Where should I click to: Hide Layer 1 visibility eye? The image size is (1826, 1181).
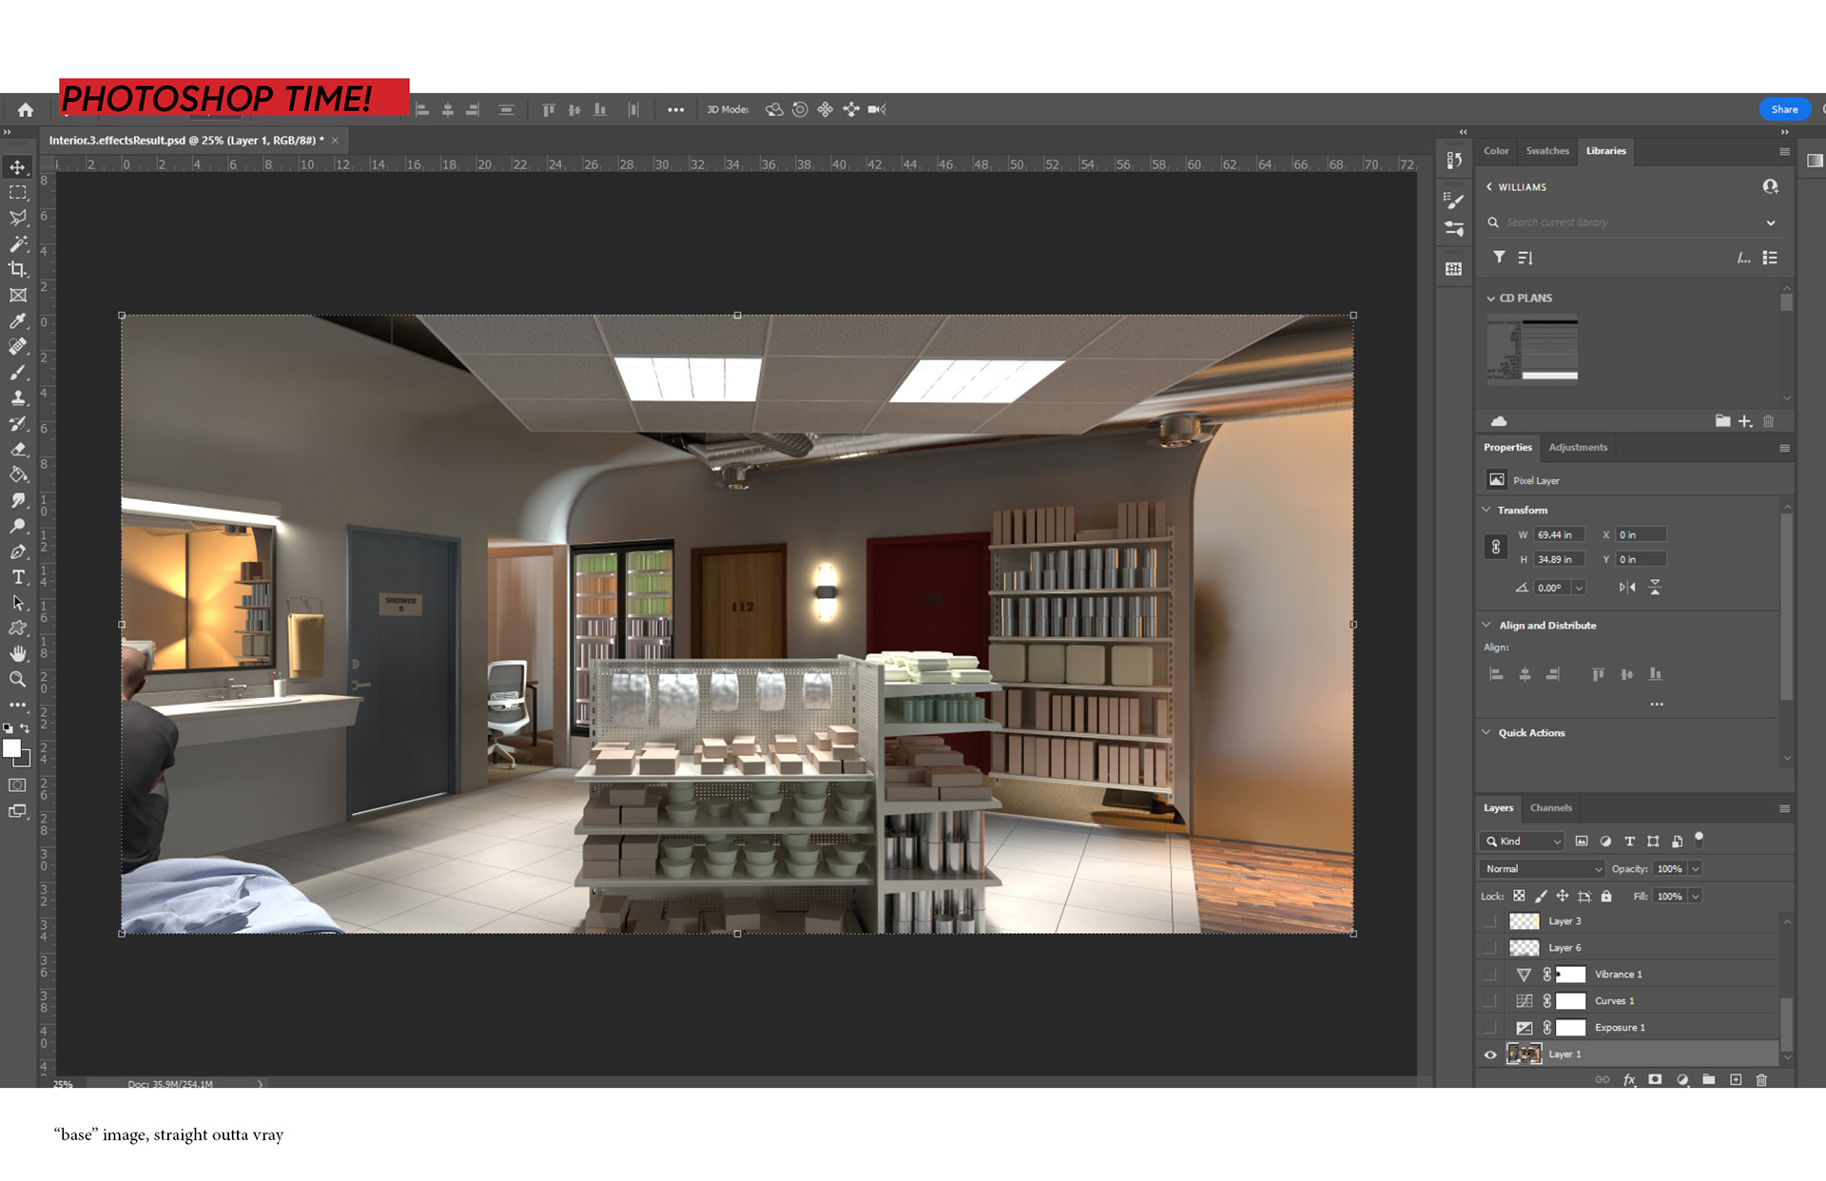[1490, 1054]
